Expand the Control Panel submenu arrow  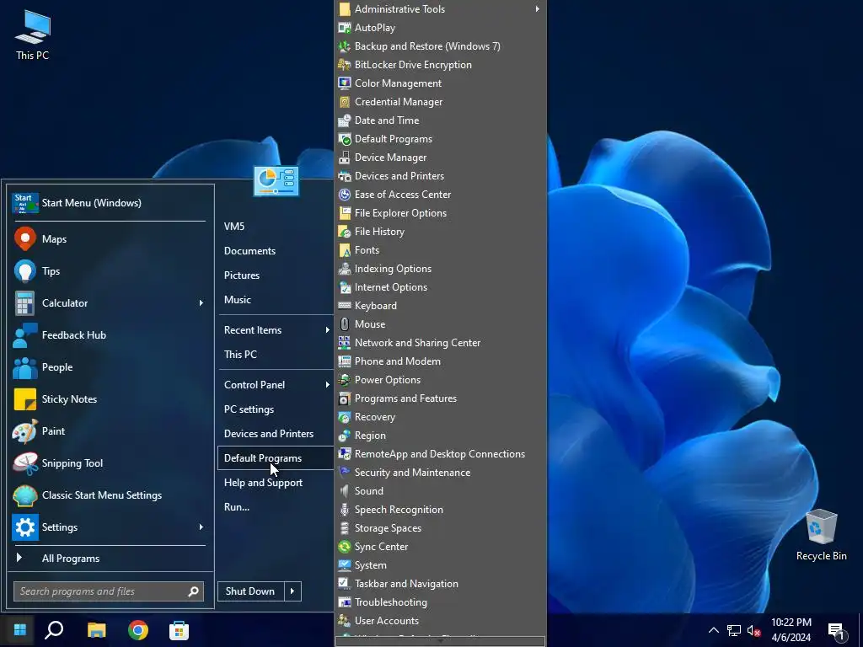tap(328, 384)
